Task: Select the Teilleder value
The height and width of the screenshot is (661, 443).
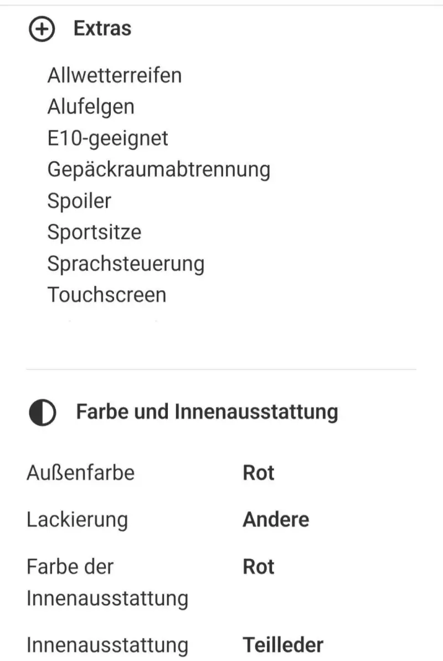Action: point(284,645)
